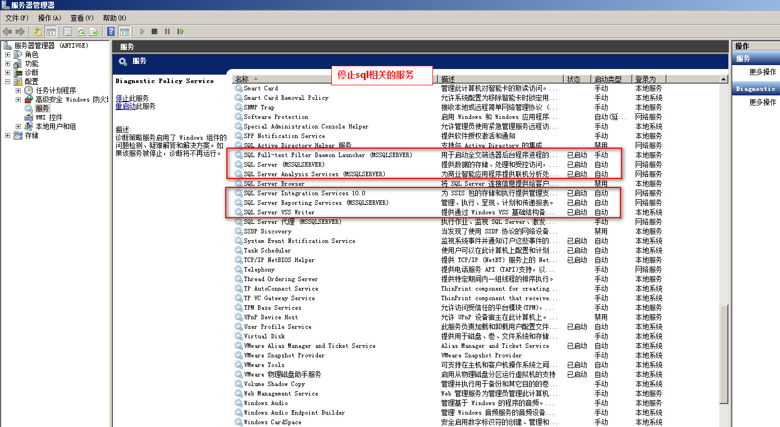Click the 停止 link to stop the service
This screenshot has width=780, height=427.
tap(122, 98)
